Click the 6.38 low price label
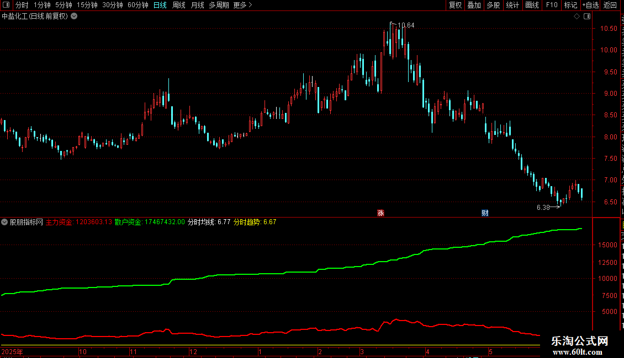 click(543, 208)
